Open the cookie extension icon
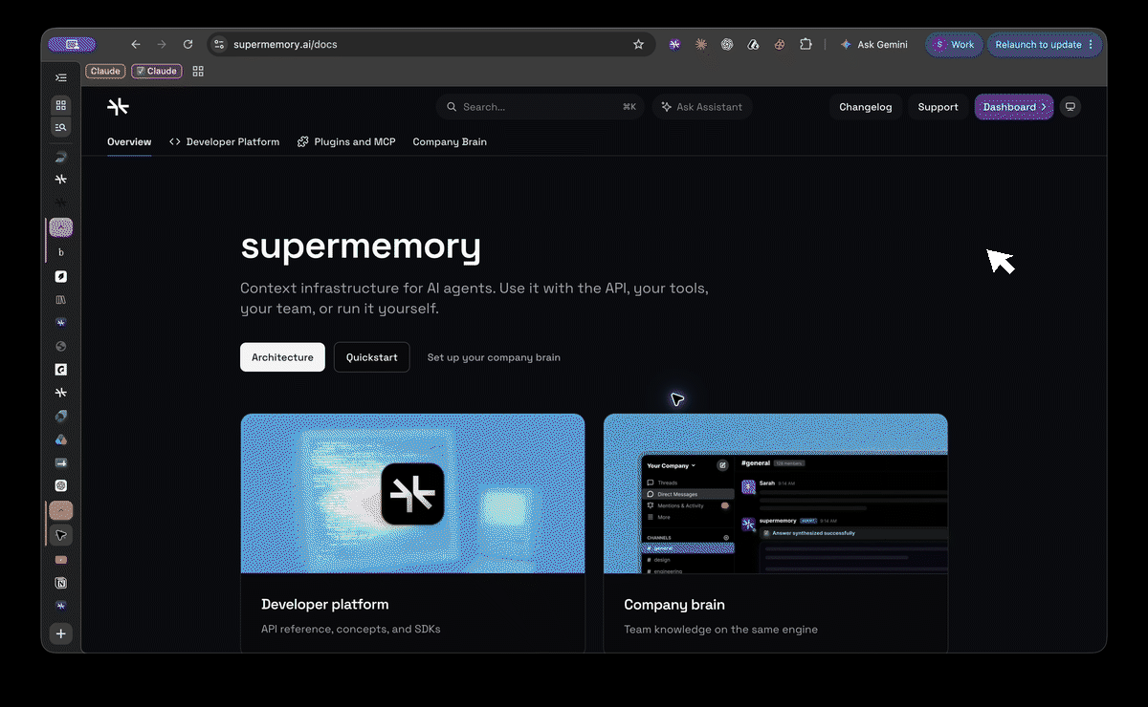This screenshot has height=707, width=1148. (x=780, y=44)
